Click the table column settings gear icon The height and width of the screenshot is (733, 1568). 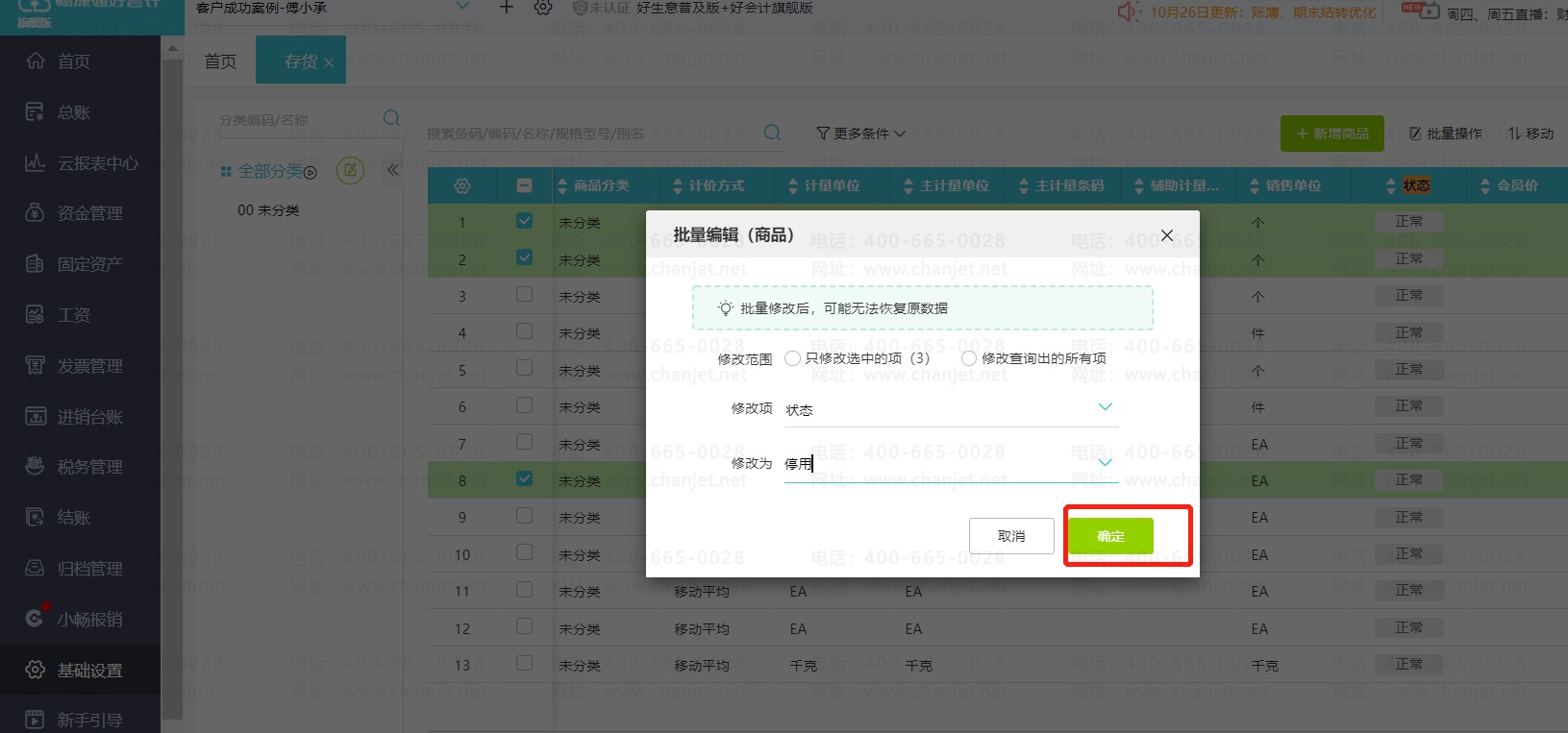[x=462, y=185]
